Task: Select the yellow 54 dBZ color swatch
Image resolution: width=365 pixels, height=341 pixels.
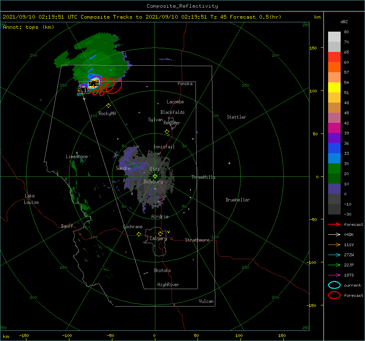Action: click(x=334, y=87)
